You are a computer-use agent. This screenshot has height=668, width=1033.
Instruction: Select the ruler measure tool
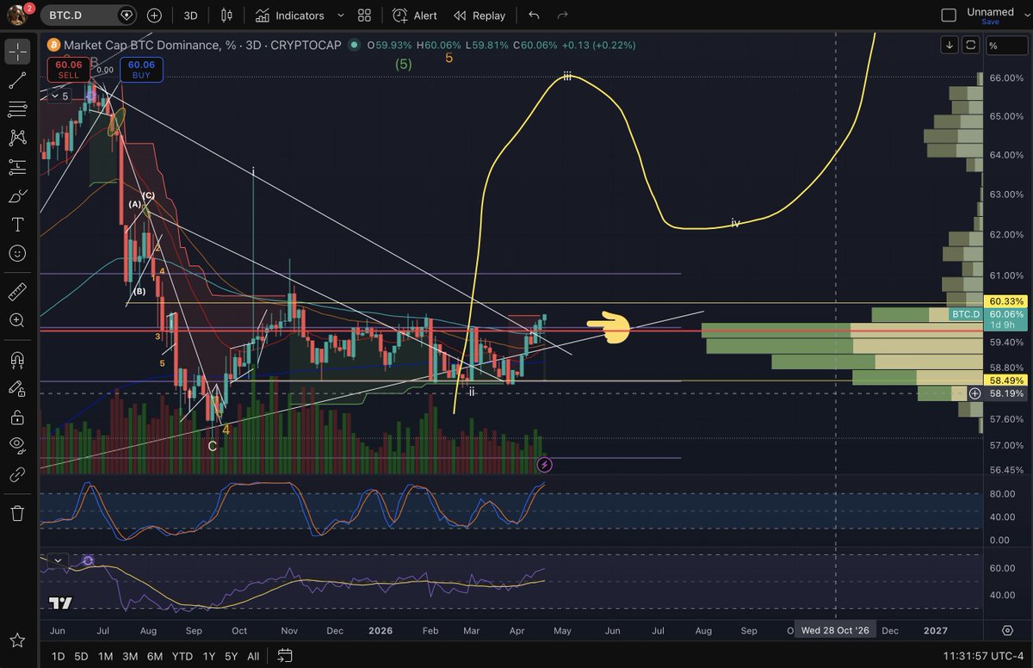[17, 293]
